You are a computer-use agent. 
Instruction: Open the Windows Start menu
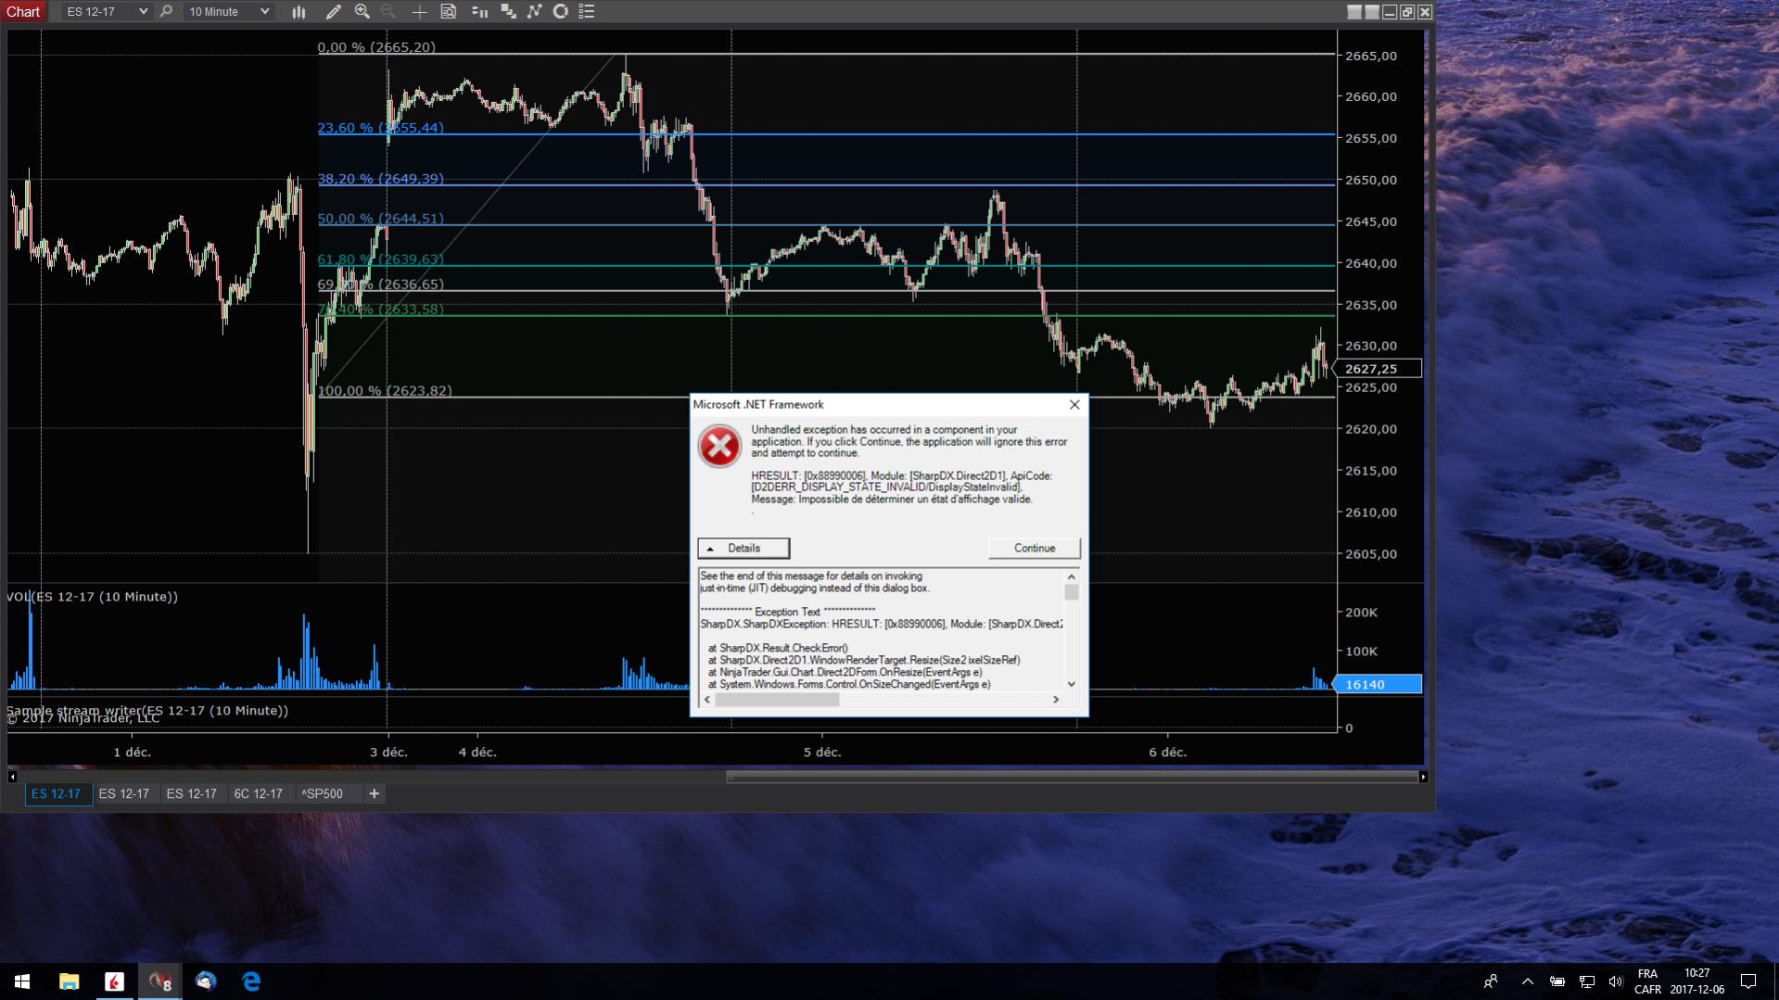pyautogui.click(x=22, y=981)
